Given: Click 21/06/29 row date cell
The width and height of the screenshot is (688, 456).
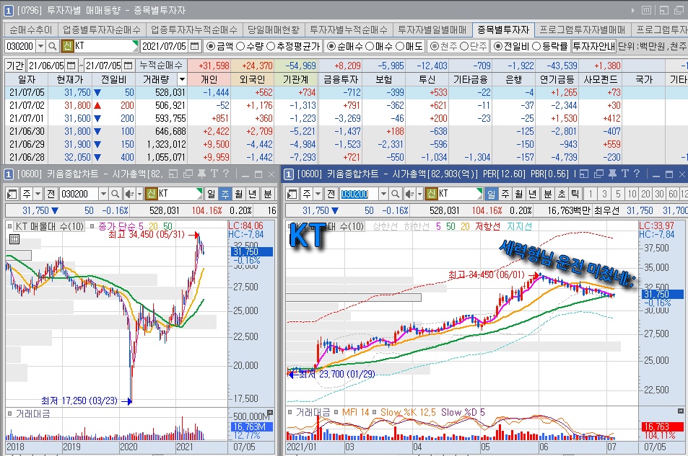Looking at the screenshot, I should pos(26,144).
